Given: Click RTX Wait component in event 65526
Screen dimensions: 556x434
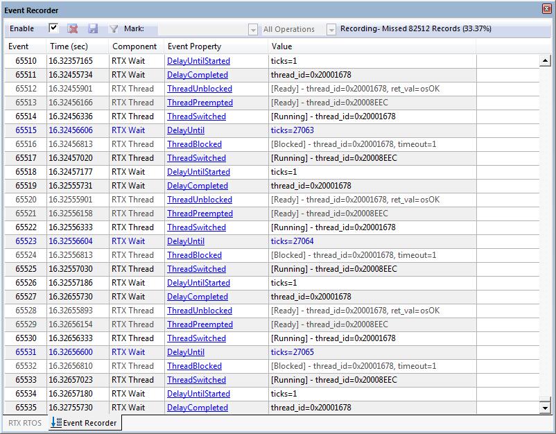Looking at the screenshot, I should 128,283.
